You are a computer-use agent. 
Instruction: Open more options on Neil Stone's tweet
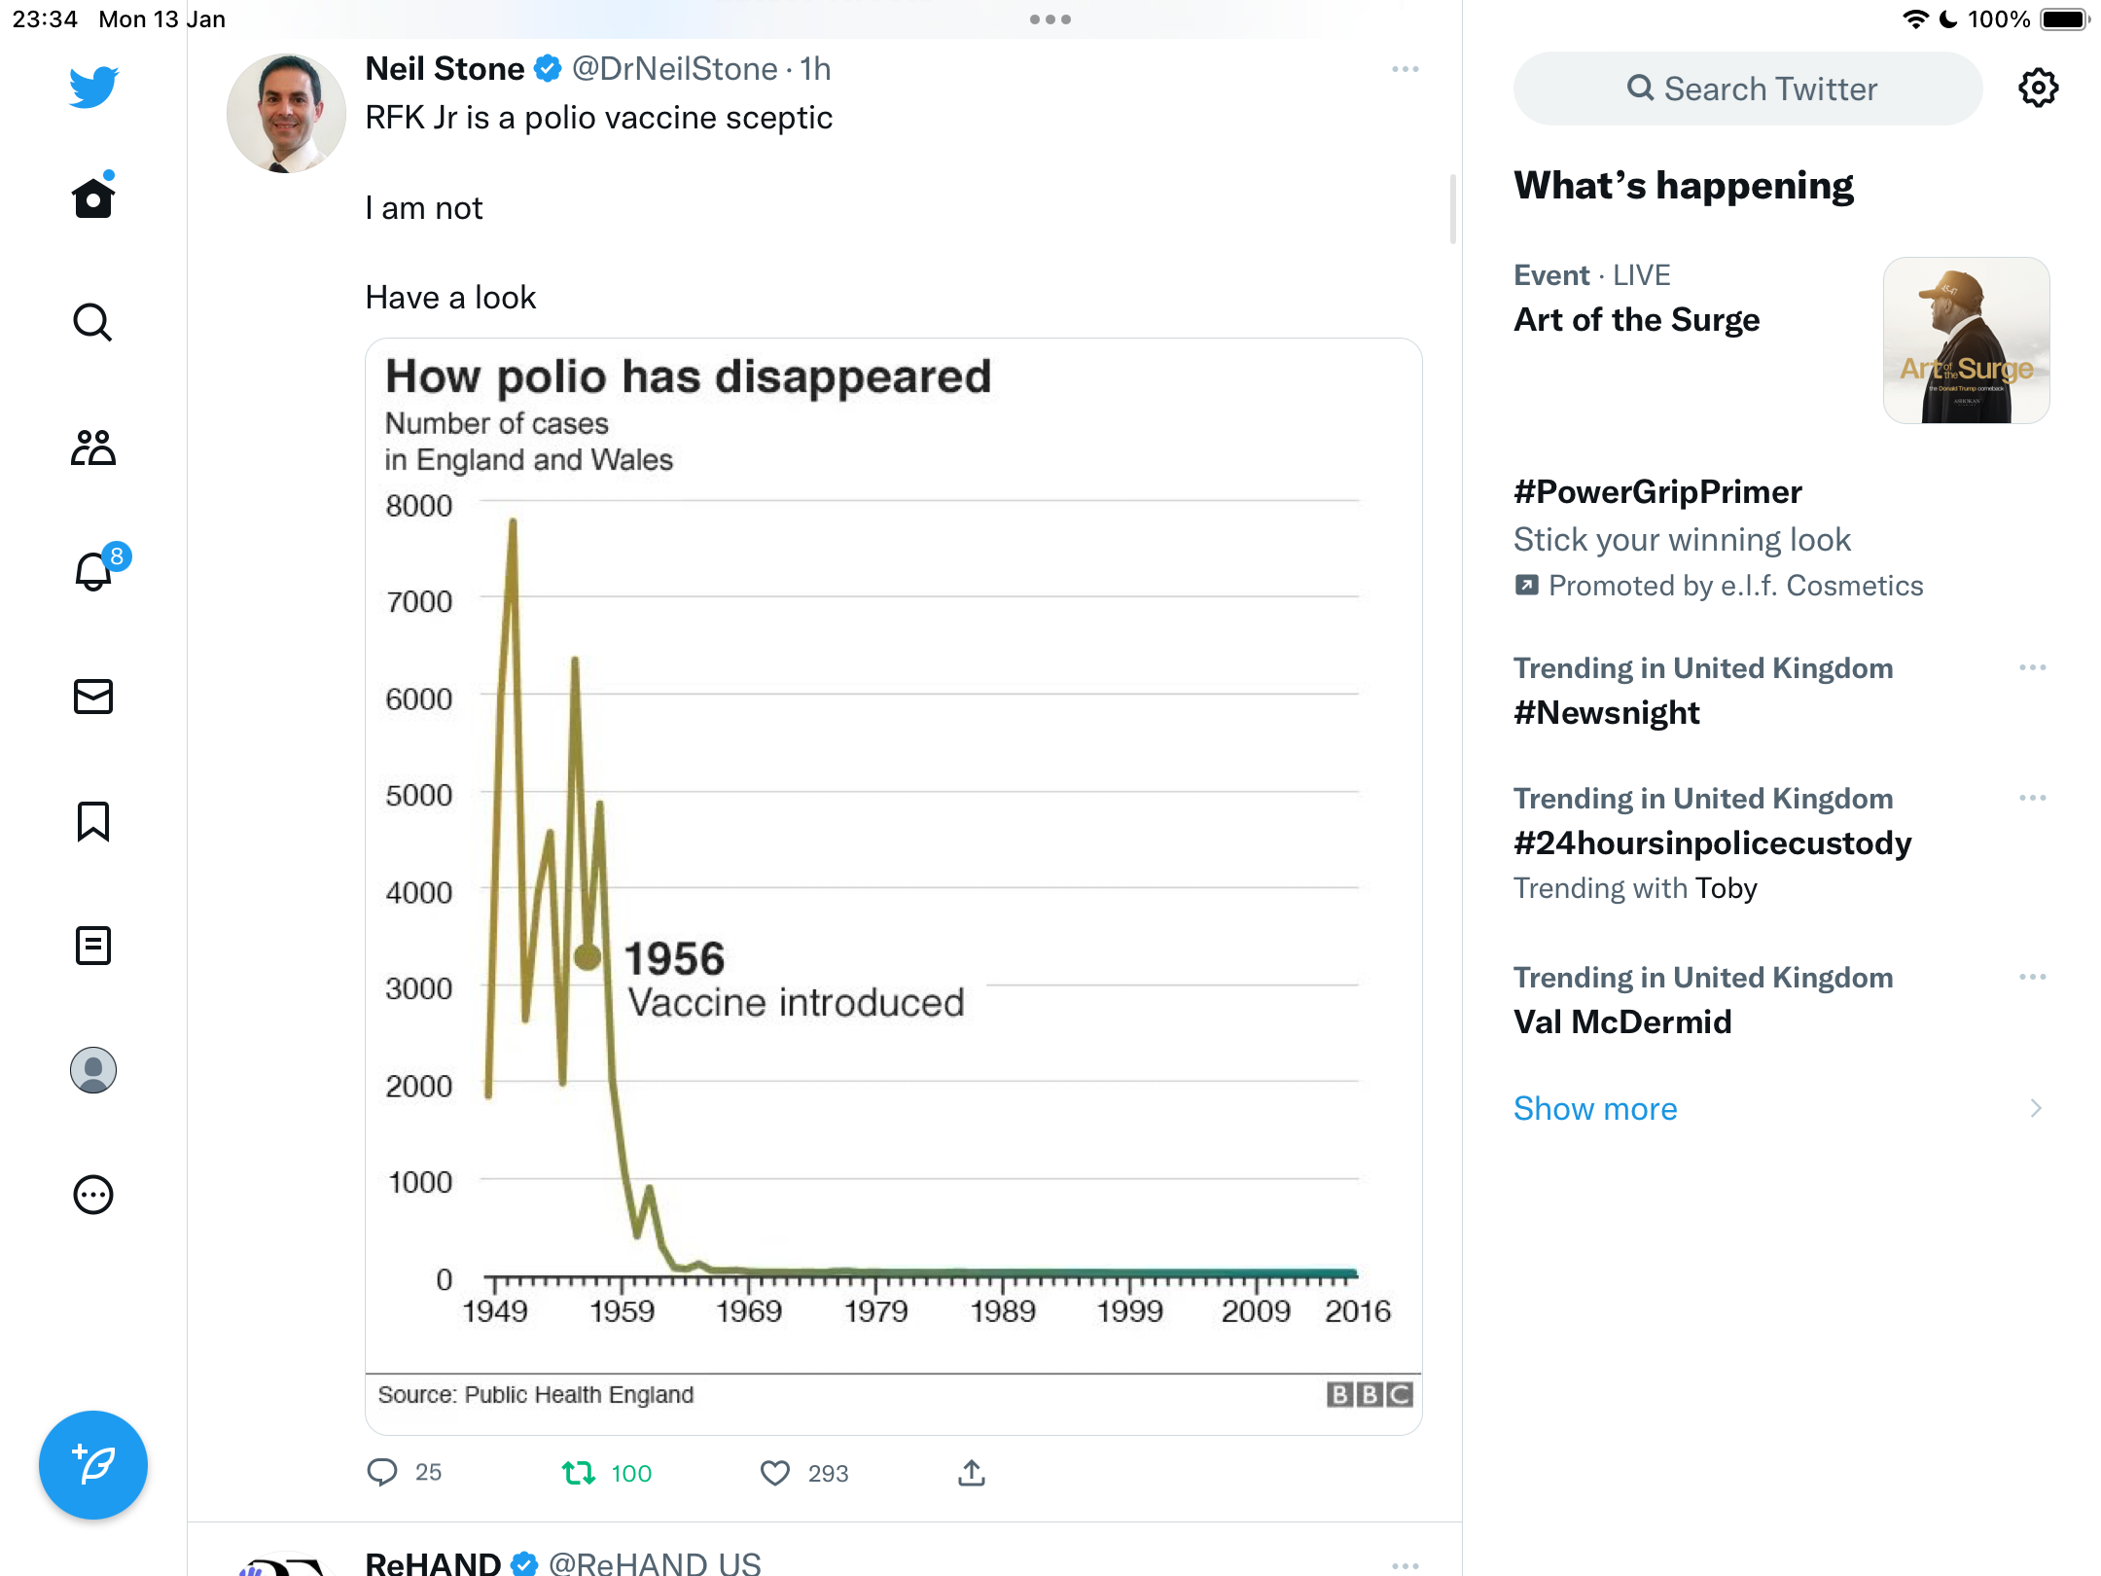click(1405, 69)
